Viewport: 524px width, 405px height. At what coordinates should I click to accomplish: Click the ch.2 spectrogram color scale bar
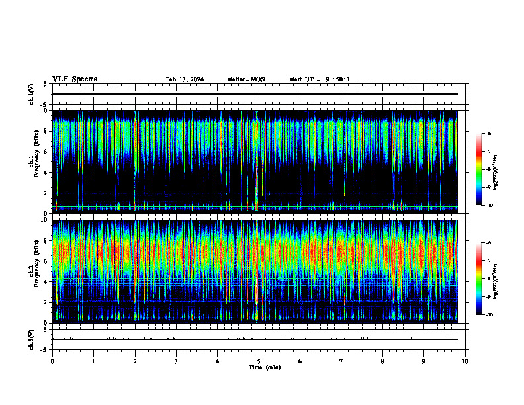coord(479,279)
